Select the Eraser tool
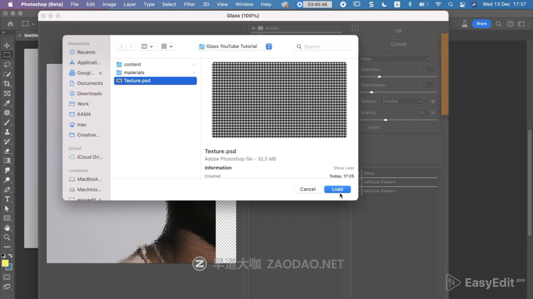533x299 pixels. coord(7,151)
